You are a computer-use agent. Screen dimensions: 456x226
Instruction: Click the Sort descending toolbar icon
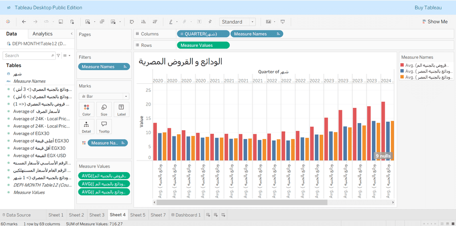click(x=155, y=22)
